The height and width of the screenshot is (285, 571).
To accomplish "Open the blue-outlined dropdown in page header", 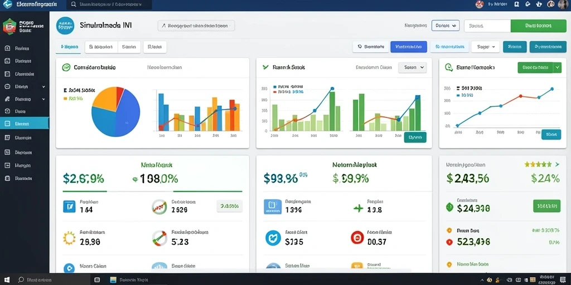I will tap(446, 26).
